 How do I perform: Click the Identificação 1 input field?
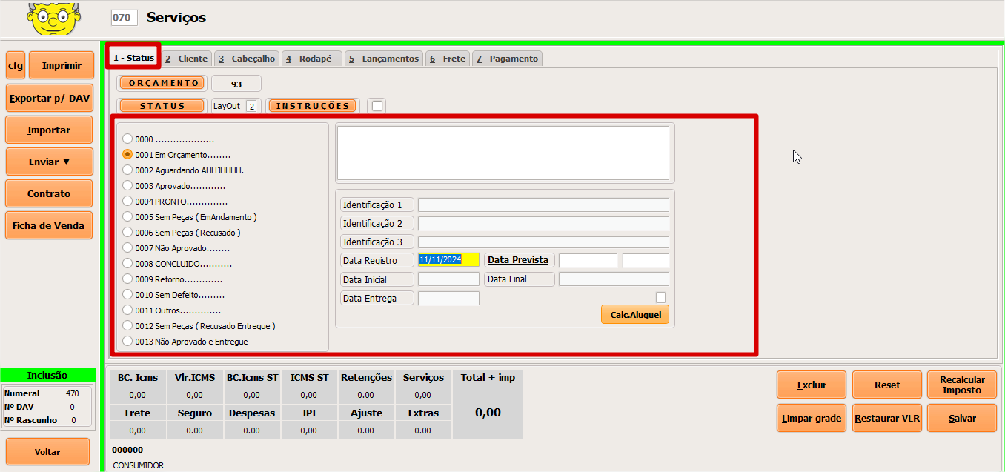(x=543, y=205)
